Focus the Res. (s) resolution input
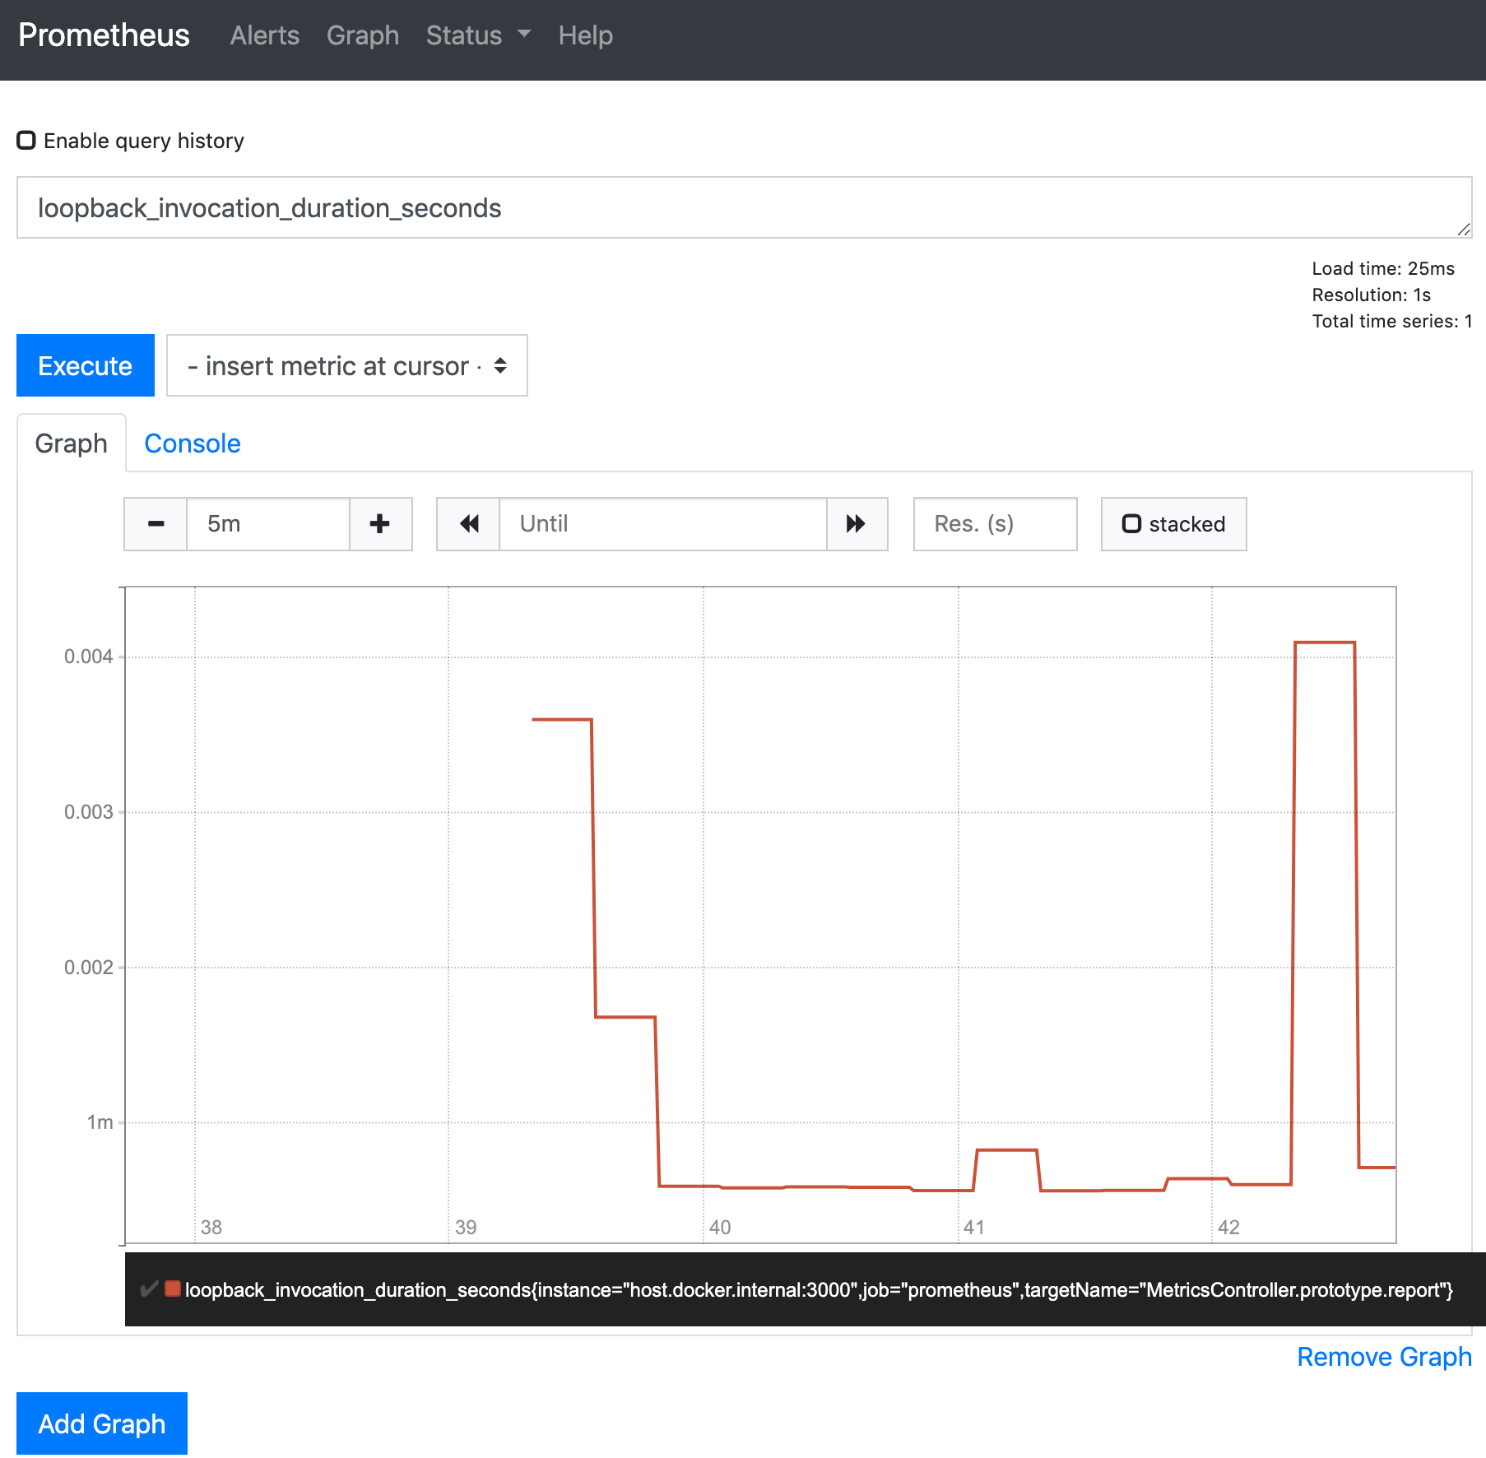 click(x=995, y=524)
